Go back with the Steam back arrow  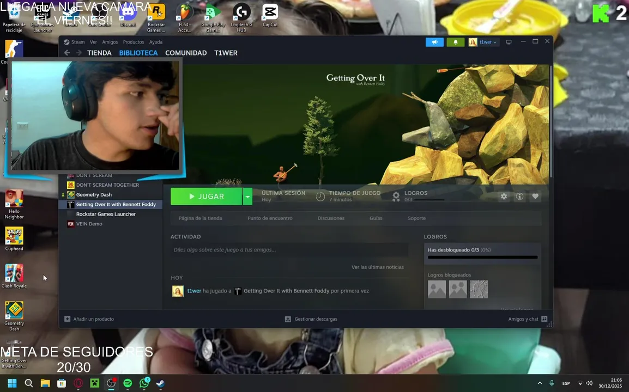point(67,53)
